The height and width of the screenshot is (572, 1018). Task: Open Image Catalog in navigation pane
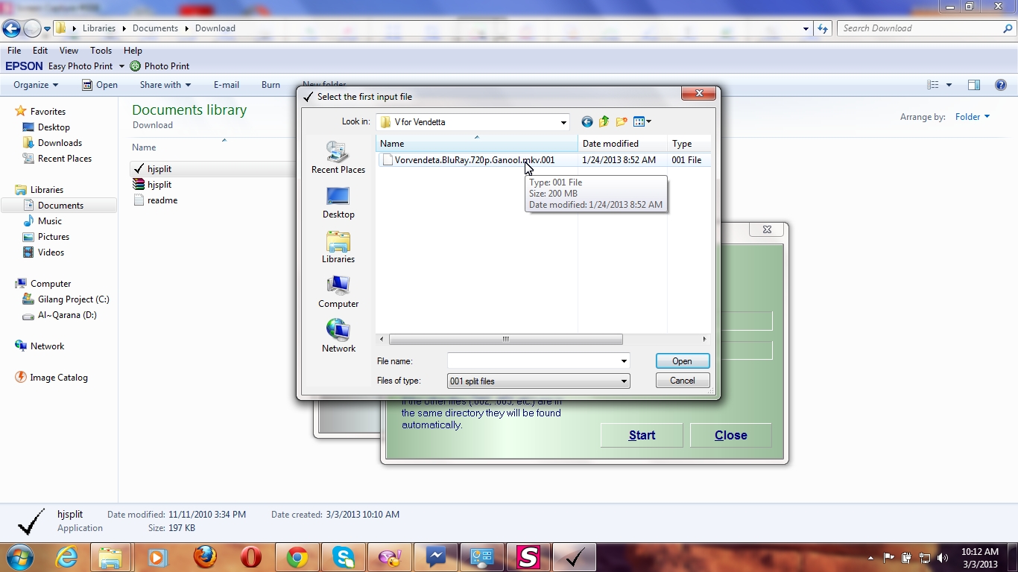[58, 378]
